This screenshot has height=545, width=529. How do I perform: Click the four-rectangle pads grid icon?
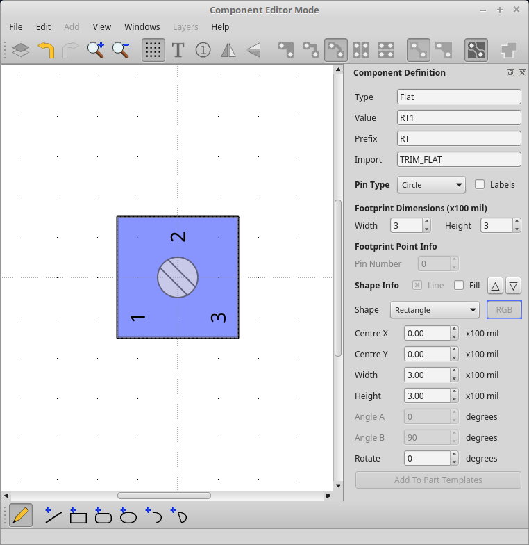(361, 50)
